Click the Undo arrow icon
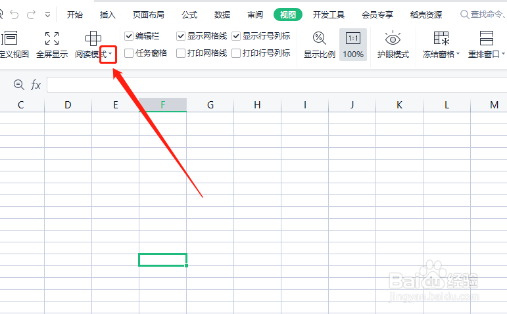507x314 pixels. tap(14, 14)
